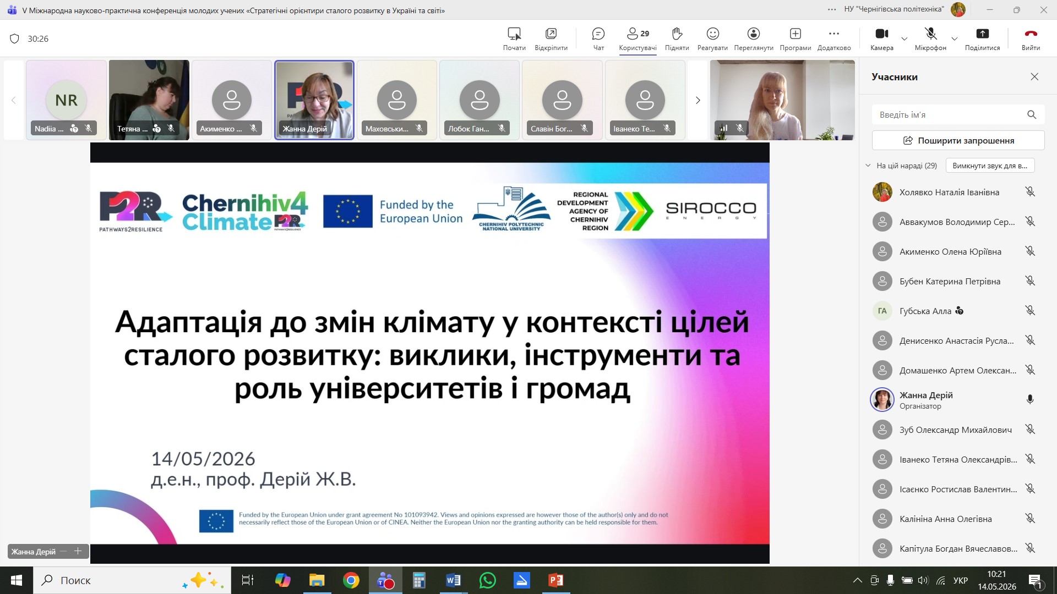The width and height of the screenshot is (1057, 594).
Task: Click mic icon for Губська Алла
Action: tap(1030, 311)
